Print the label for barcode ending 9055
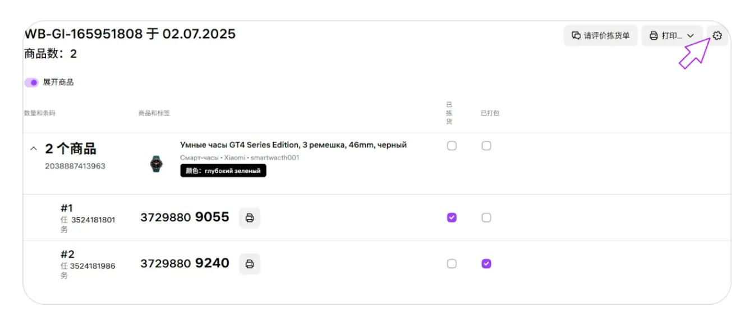Viewport: 754px width, 325px height. [250, 217]
